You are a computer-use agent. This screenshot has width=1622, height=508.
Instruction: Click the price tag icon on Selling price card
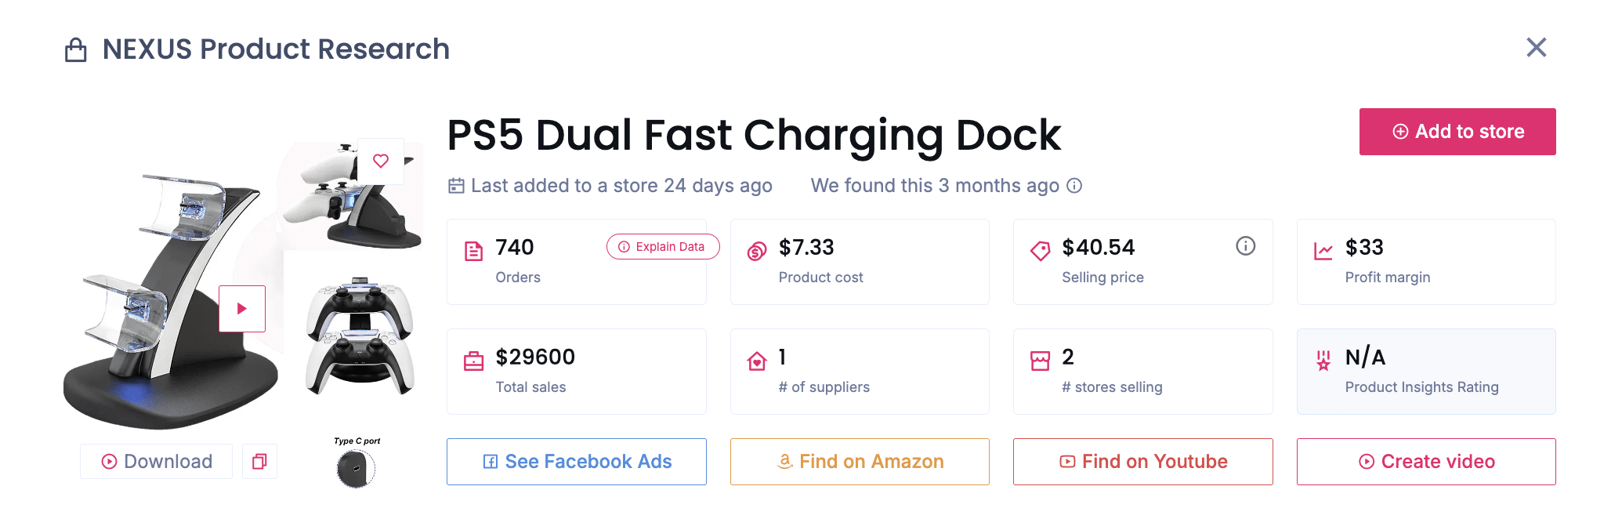click(1040, 250)
